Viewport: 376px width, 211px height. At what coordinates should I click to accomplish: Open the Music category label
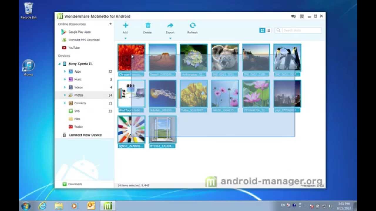click(x=78, y=79)
